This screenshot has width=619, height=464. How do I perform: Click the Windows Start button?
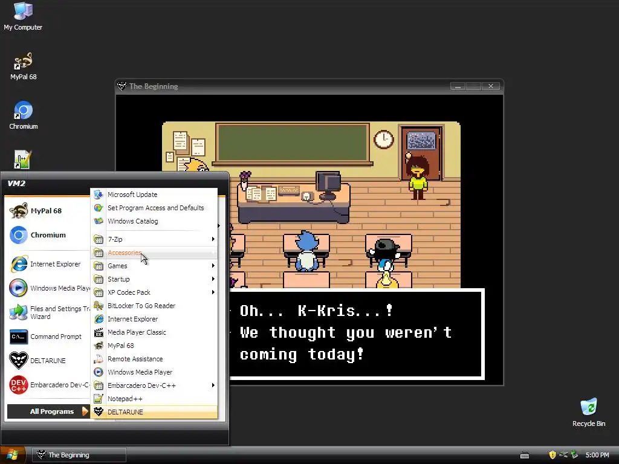pos(13,455)
